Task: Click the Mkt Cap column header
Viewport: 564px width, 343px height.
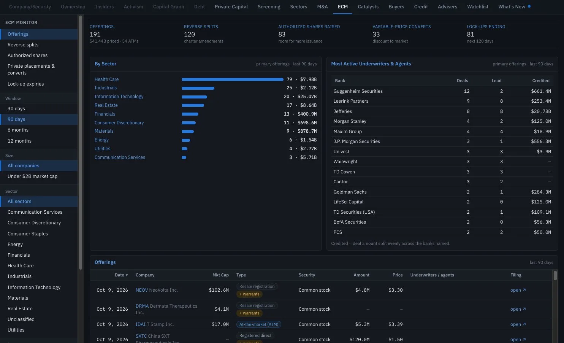Action: (220, 275)
